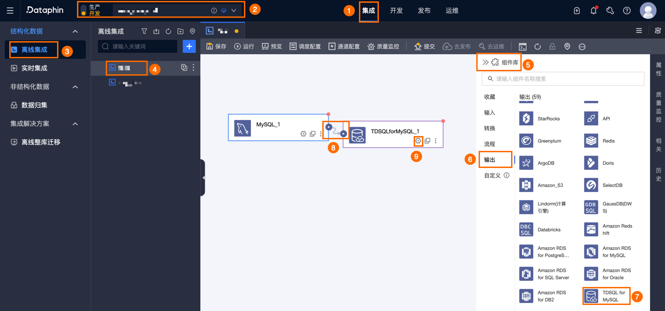This screenshot has height=311, width=665.
Task: Refresh the 离线集成 task list
Action: click(x=168, y=31)
